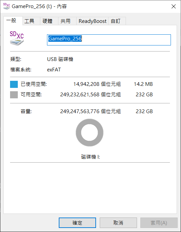Click the SDXC icon in the title bar
181x232 pixels.
click(6, 6)
